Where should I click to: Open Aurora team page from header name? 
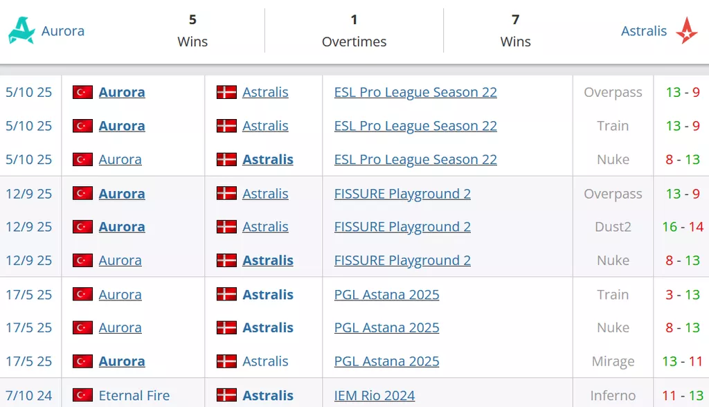click(63, 31)
